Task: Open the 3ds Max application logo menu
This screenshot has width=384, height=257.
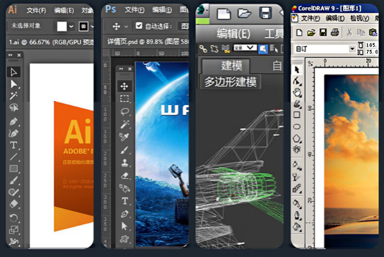Action: pos(203,10)
